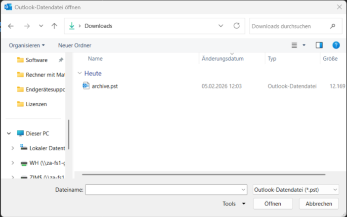The image size is (347, 217).
Task: Expand the Lokaler Datenträger tree node
Action: (13, 148)
